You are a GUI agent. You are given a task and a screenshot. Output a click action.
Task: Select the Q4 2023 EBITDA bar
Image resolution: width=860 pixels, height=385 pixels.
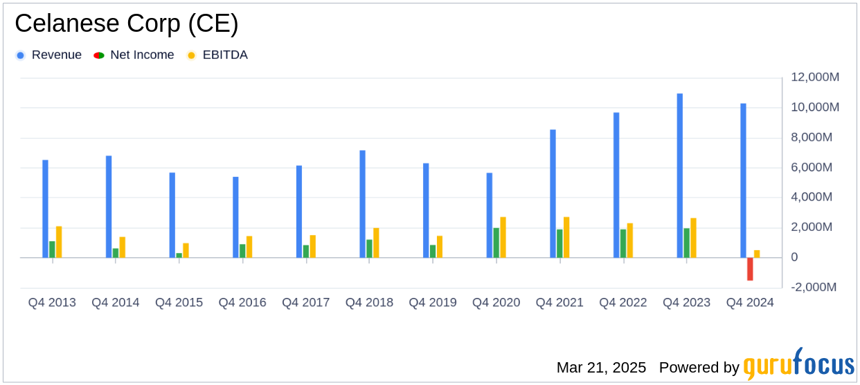pyautogui.click(x=693, y=238)
